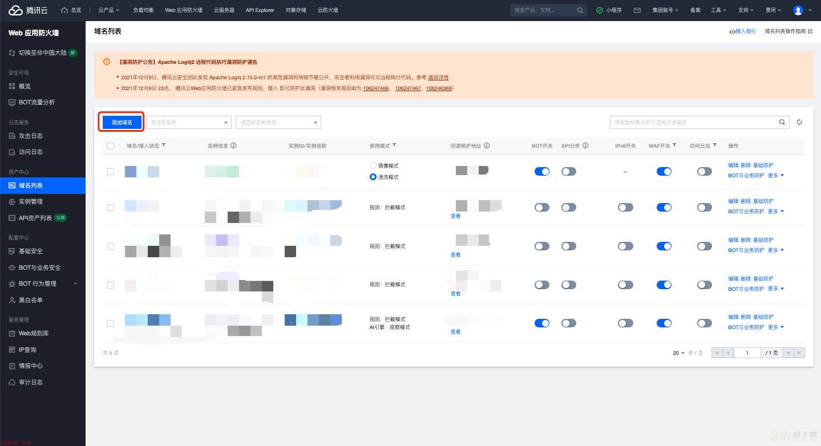Toggle BOT开关 in the 清洗模式 row
This screenshot has height=446, width=821.
(x=542, y=171)
